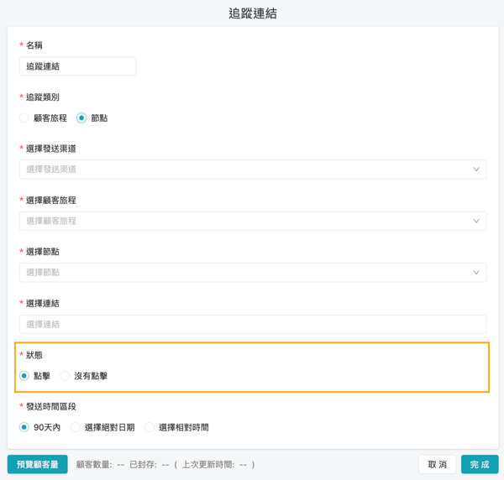Image resolution: width=504 pixels, height=480 pixels.
Task: Choose the 沒有點擊 status option
Action: tap(66, 376)
